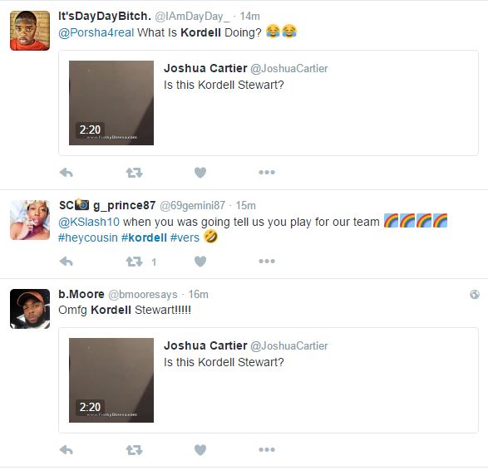Open more options on the @IAmDayDay_ tweet
The height and width of the screenshot is (470, 488).
coord(267,172)
